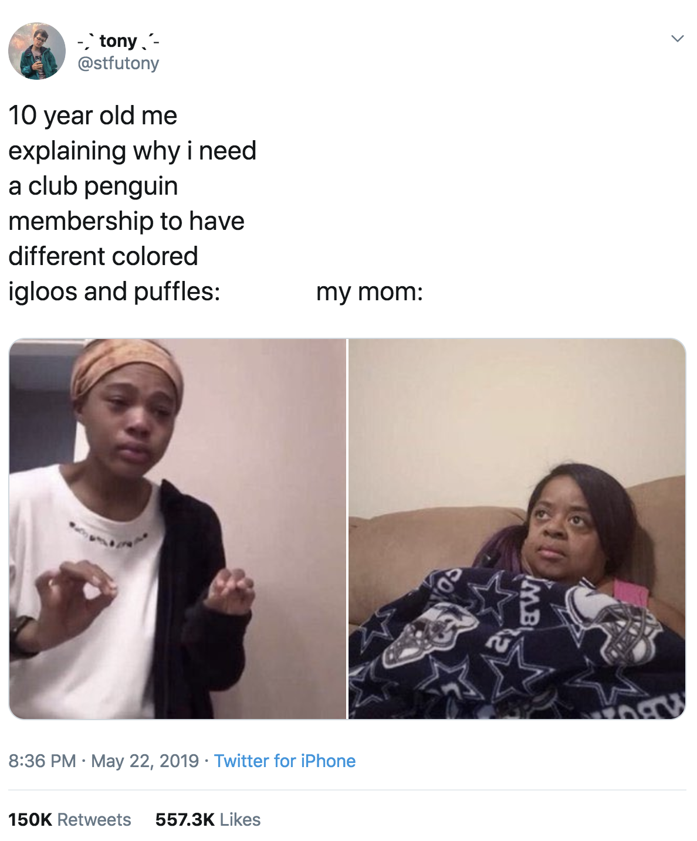Select the '10 year old me' text line
This screenshot has width=697, height=841.
93,116
